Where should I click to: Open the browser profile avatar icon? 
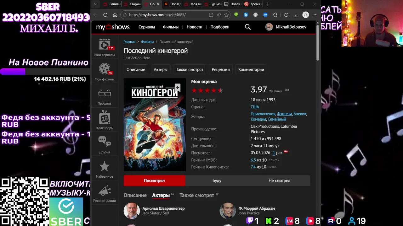pos(305,15)
